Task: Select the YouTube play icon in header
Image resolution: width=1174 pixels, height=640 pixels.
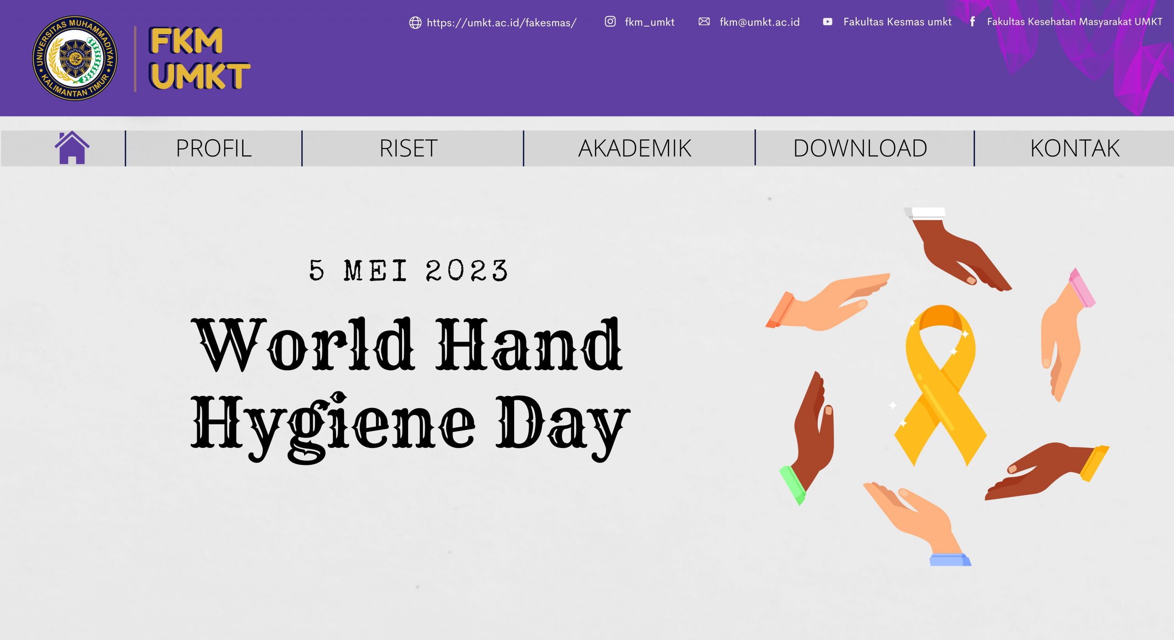Action: click(x=829, y=22)
